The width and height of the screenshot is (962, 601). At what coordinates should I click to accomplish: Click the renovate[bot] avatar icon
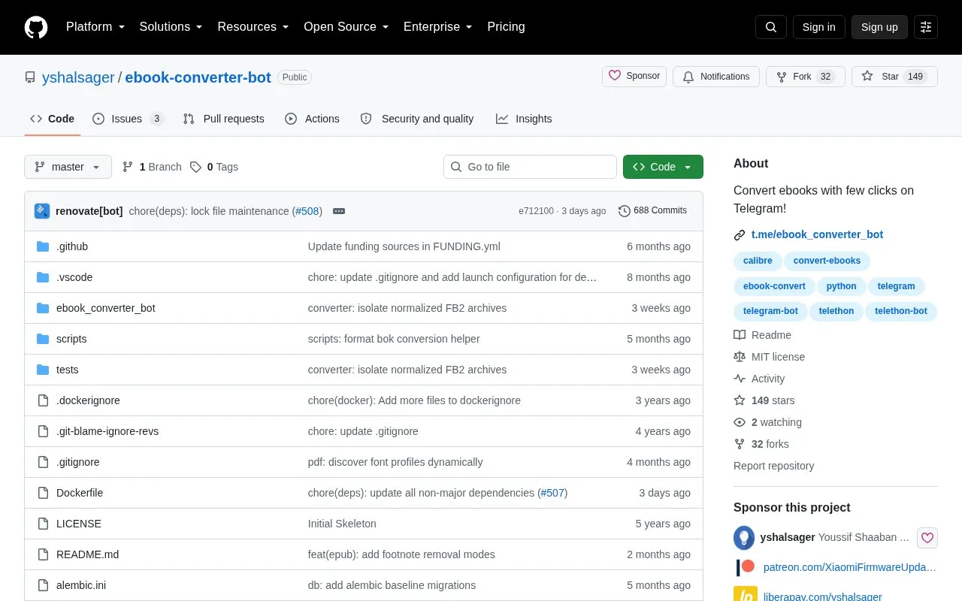tap(42, 211)
